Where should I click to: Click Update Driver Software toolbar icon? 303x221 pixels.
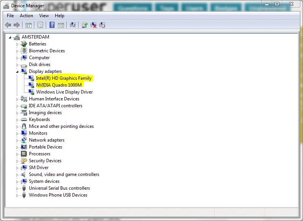[85, 25]
